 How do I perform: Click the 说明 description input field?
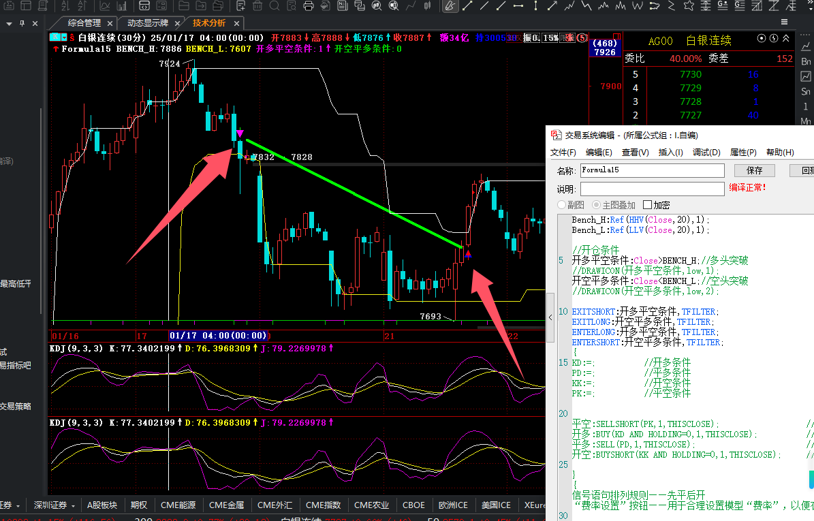[652, 189]
